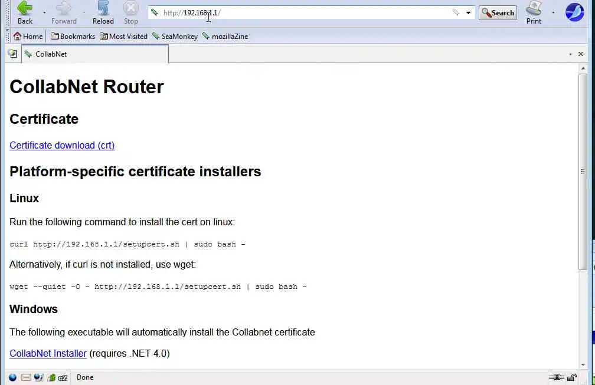
Task: Click the new tab icon button
Action: 12,54
